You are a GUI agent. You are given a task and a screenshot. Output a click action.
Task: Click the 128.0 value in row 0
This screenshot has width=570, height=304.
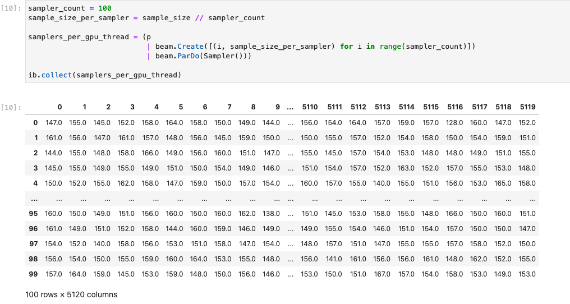coord(454,122)
